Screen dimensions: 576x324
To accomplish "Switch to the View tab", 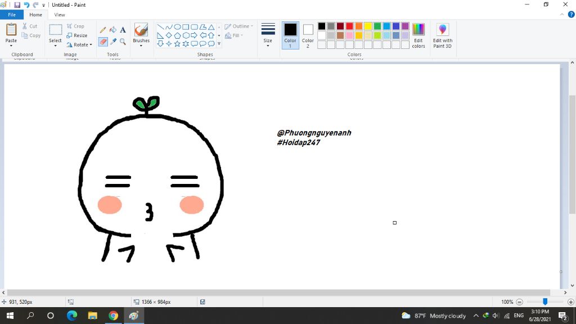I will (60, 15).
